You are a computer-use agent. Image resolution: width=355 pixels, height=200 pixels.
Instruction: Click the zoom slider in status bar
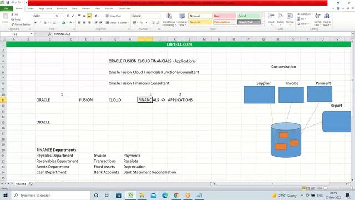[x=339, y=188]
